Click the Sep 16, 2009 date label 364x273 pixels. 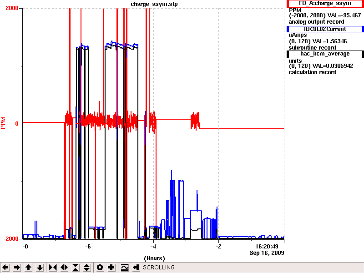[x=267, y=253]
